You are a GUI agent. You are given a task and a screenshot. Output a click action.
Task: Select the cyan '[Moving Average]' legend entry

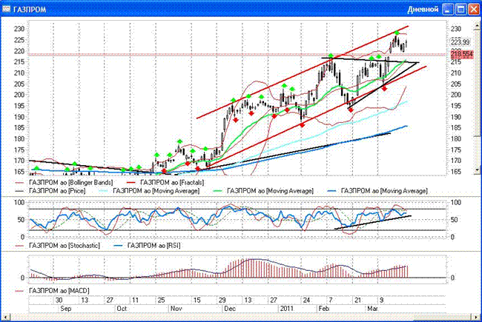(156, 191)
